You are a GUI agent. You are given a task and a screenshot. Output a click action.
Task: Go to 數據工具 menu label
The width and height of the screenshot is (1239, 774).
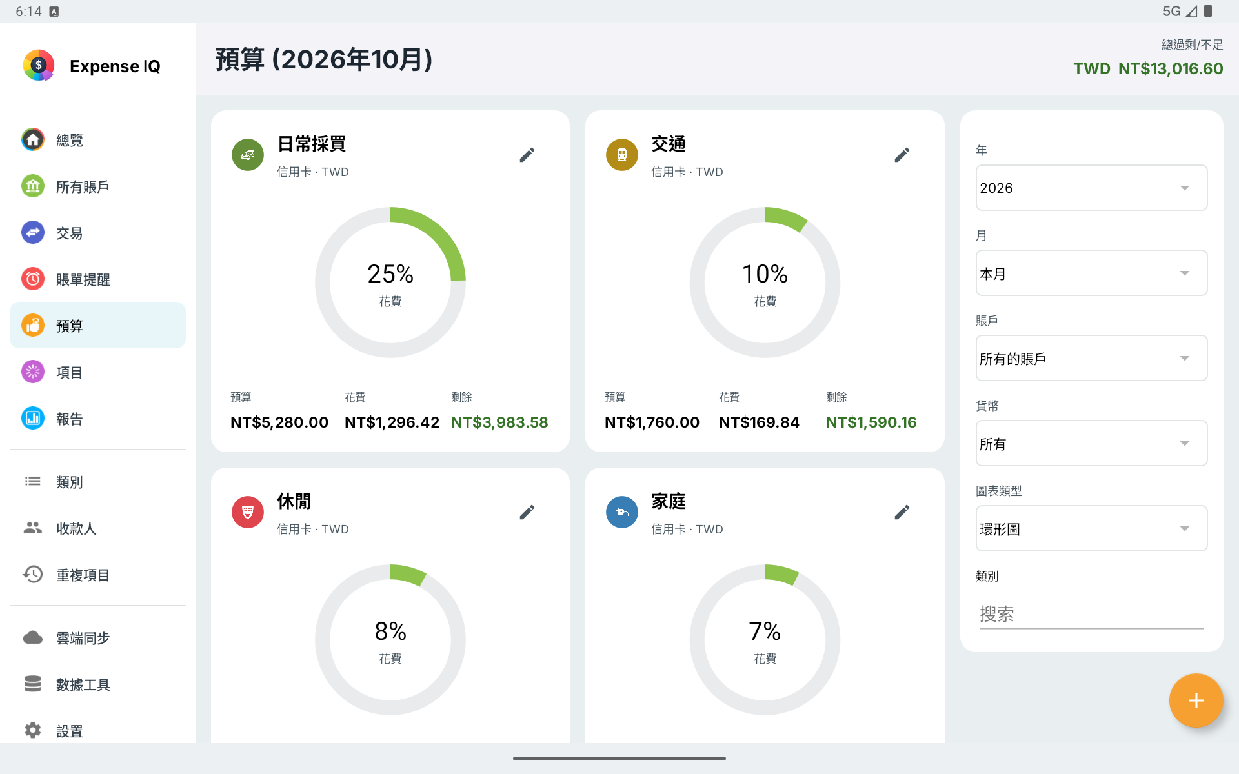click(x=83, y=685)
